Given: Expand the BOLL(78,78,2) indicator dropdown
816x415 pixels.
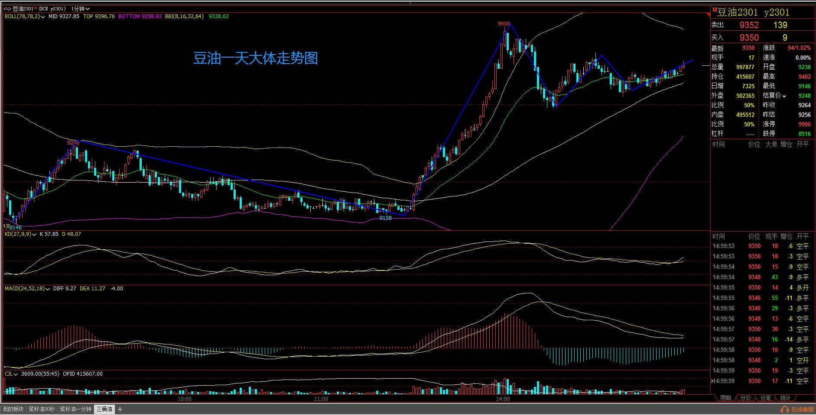Looking at the screenshot, I should pos(43,16).
